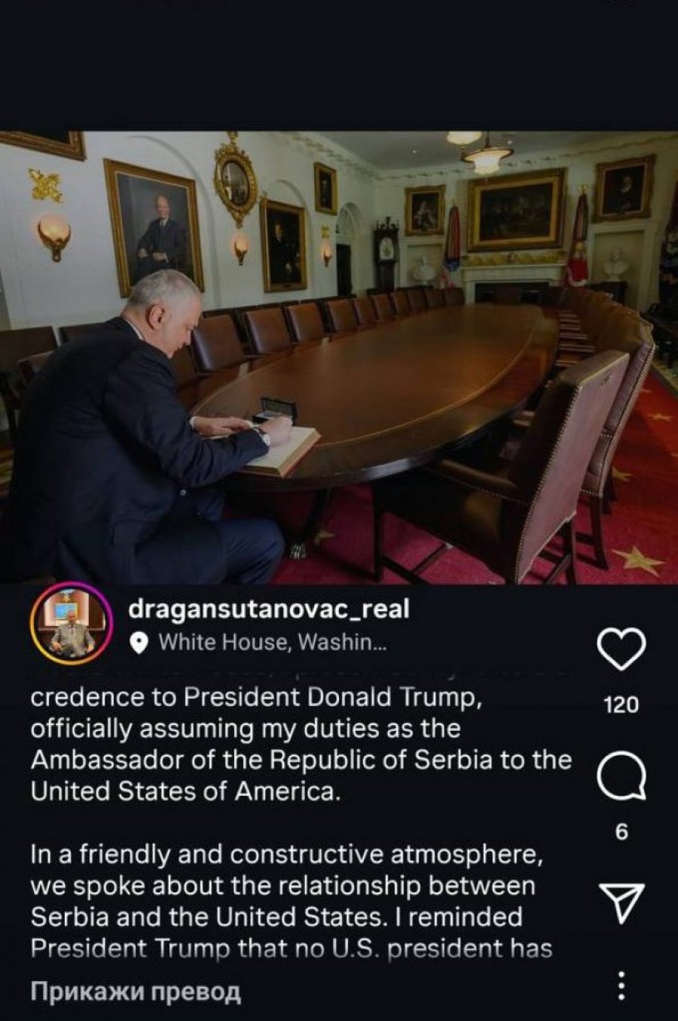Tap the caption line mentioning President Donald Trump

(x=255, y=698)
